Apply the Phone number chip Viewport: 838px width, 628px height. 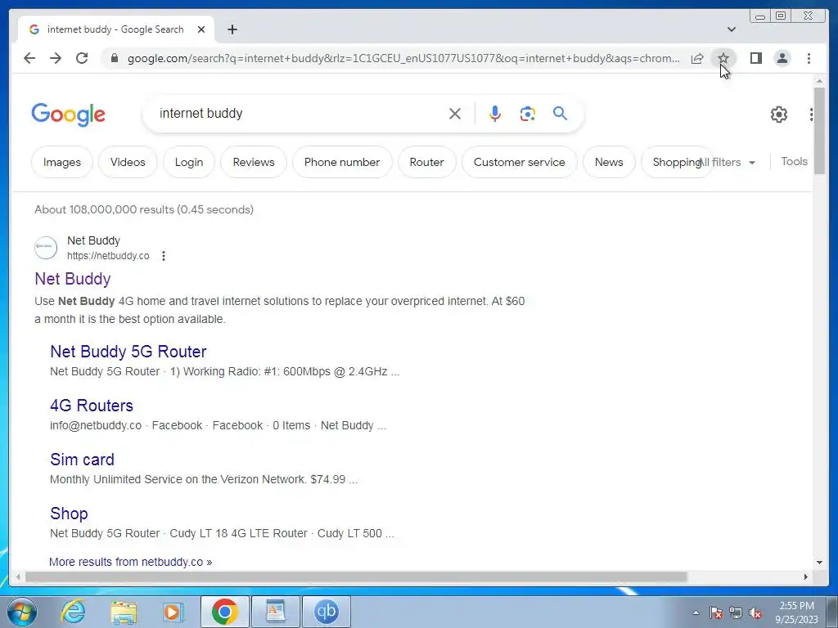tap(342, 162)
